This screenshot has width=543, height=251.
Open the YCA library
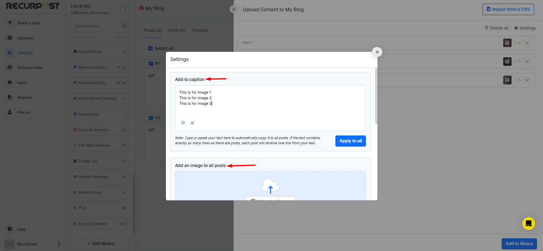pyautogui.click(x=99, y=208)
